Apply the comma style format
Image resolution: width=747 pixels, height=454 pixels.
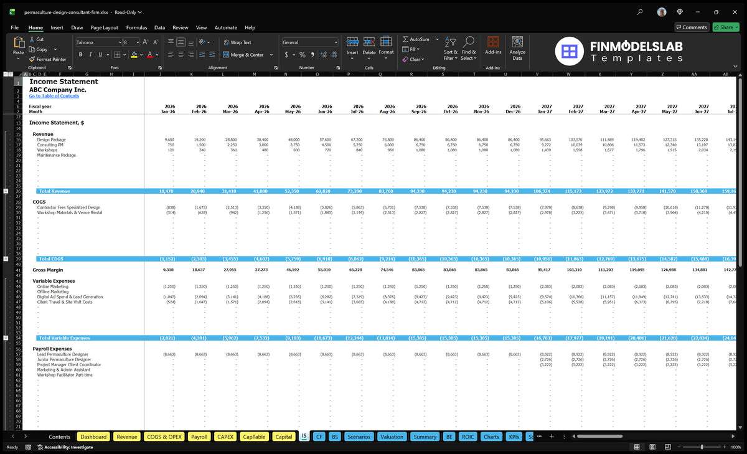pos(312,55)
